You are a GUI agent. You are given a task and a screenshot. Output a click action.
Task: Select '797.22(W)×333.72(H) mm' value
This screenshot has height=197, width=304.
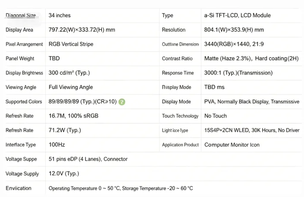pos(82,30)
